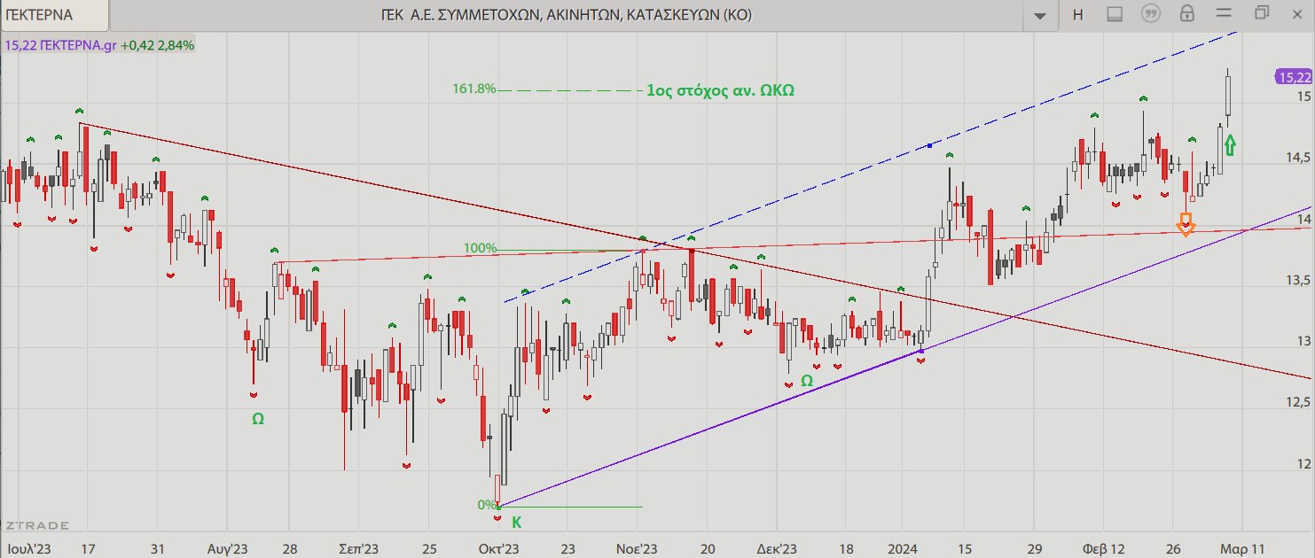The height and width of the screenshot is (558, 1315).
Task: Click the 12,5 price axis label
Action: click(1297, 402)
